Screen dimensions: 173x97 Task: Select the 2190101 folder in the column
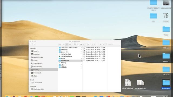point(70,50)
